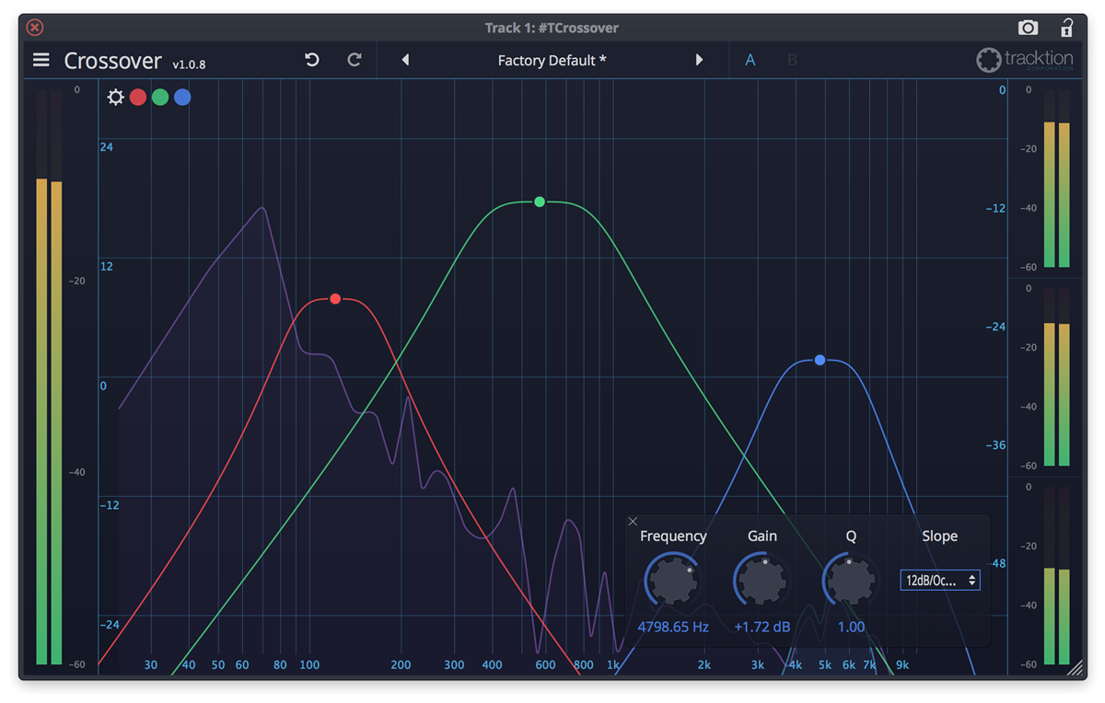Select the blue band enable circle
The height and width of the screenshot is (703, 1105).
181,97
